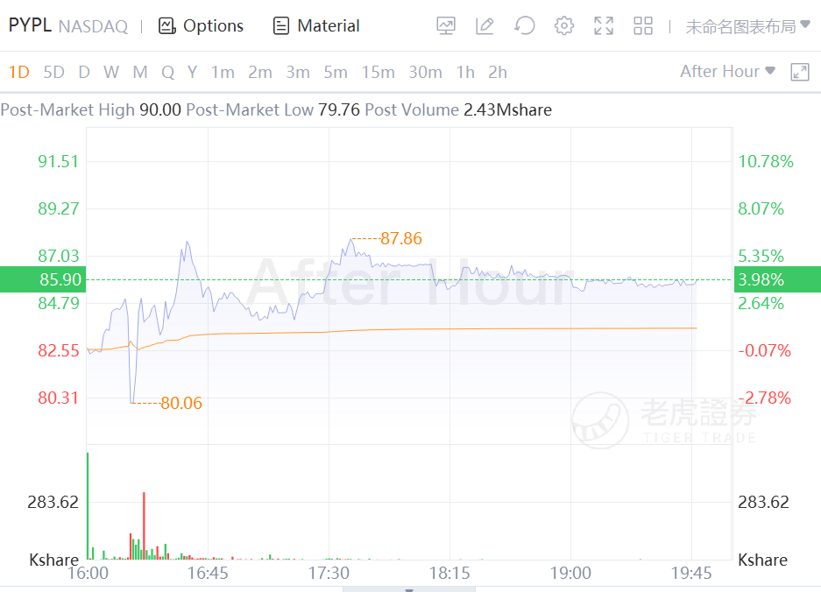Click the PYPL ticker symbol
This screenshot has width=821, height=592.
click(29, 25)
